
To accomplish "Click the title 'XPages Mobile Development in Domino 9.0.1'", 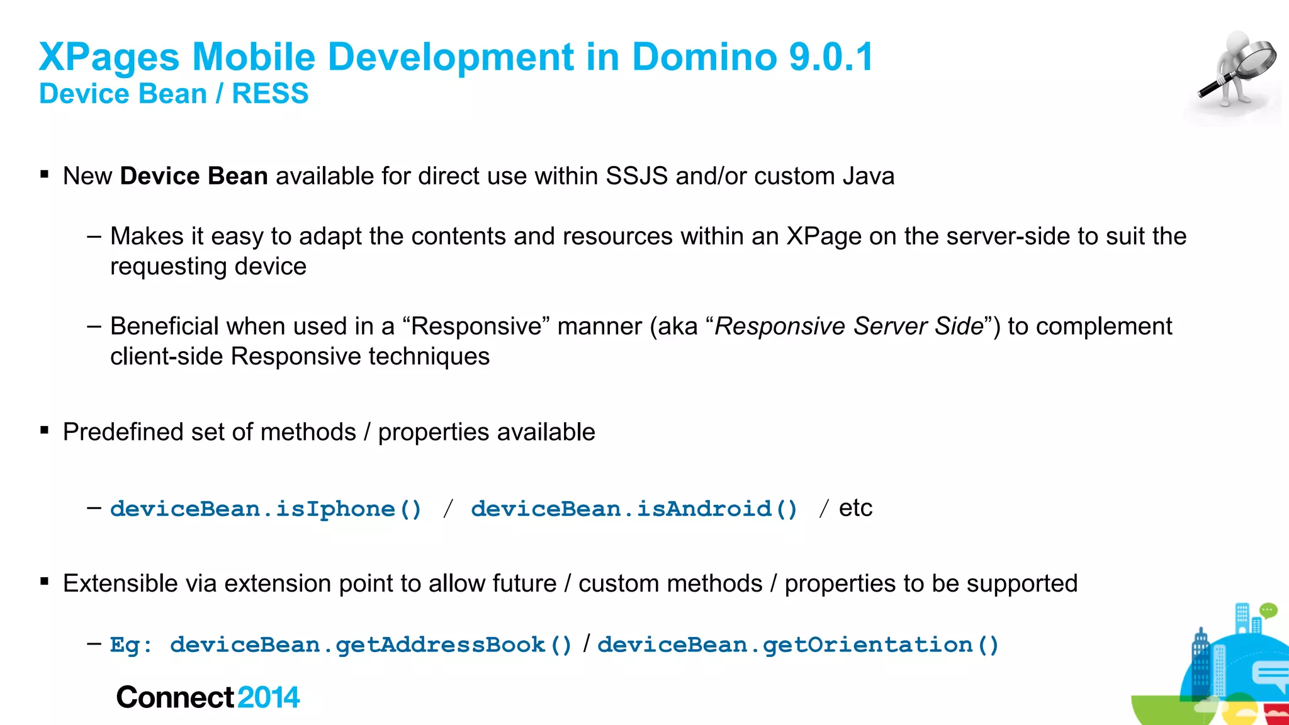I will click(456, 57).
